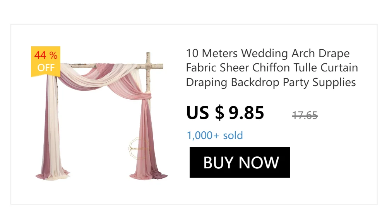
Task: Click the red 44 % text in the badge
Action: click(46, 55)
